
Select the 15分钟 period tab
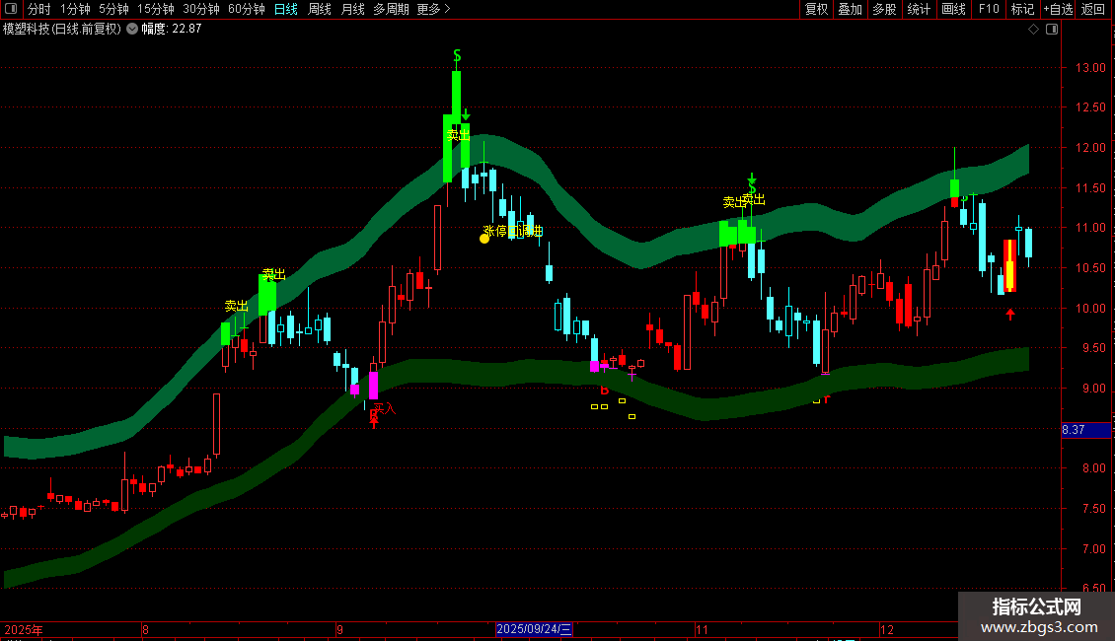[156, 9]
